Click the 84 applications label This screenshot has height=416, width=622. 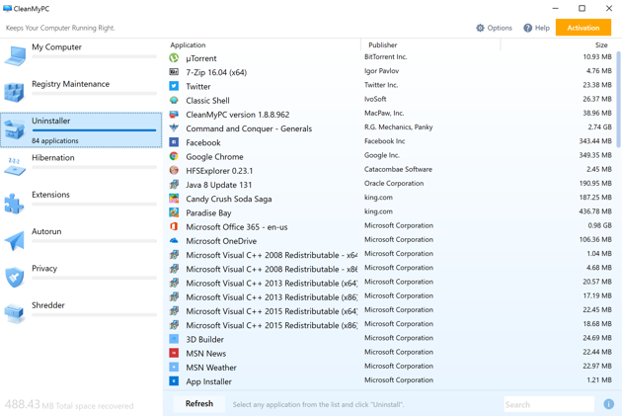[x=55, y=140]
